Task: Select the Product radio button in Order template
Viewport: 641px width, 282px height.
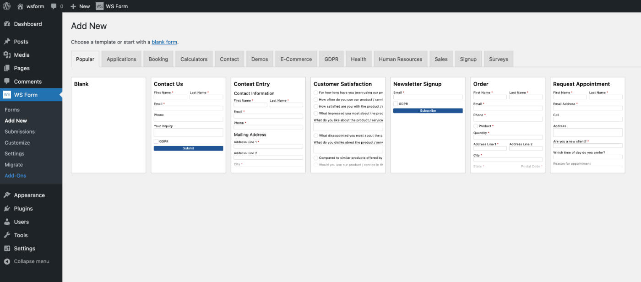Action: 476,125
